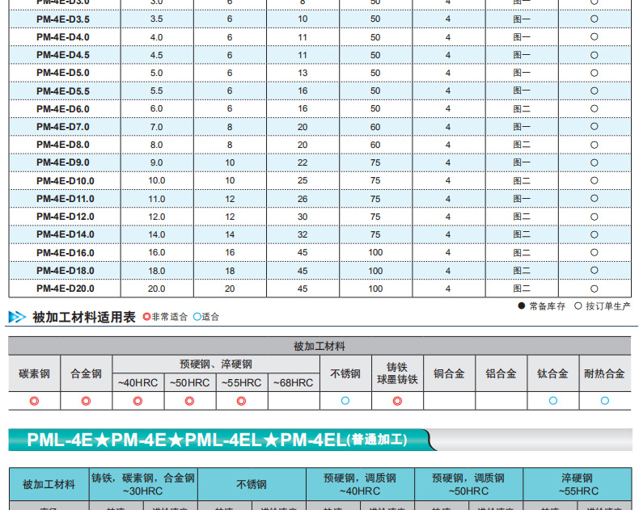
Task: Click the teal 不锈钢 header in cutting table
Action: pos(252,484)
